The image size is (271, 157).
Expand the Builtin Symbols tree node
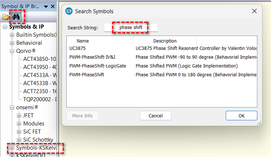coord(12,35)
